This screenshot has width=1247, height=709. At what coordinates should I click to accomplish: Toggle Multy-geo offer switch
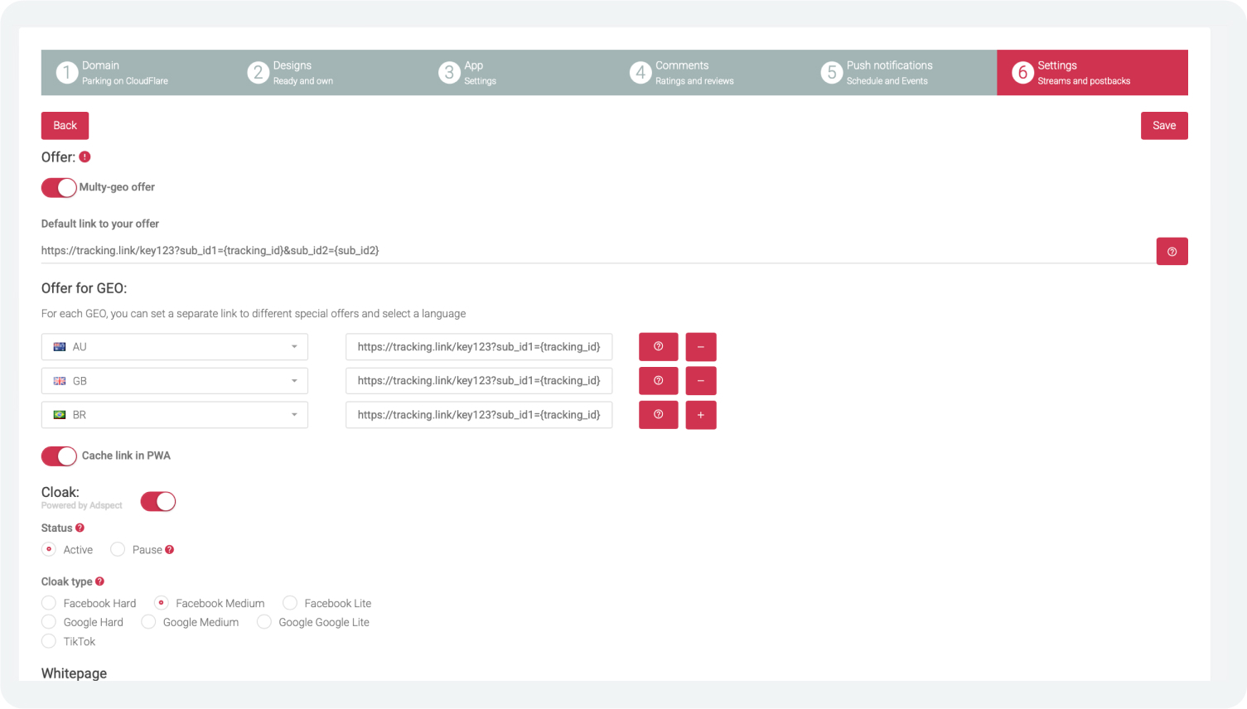pos(59,188)
